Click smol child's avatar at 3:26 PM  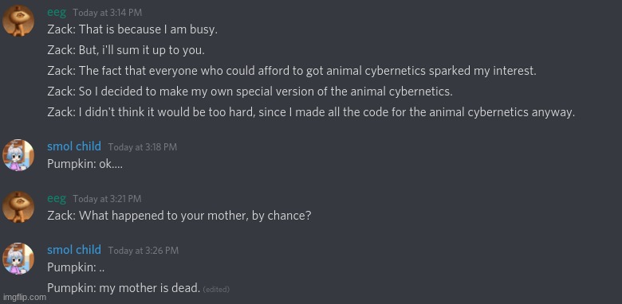[18, 259]
